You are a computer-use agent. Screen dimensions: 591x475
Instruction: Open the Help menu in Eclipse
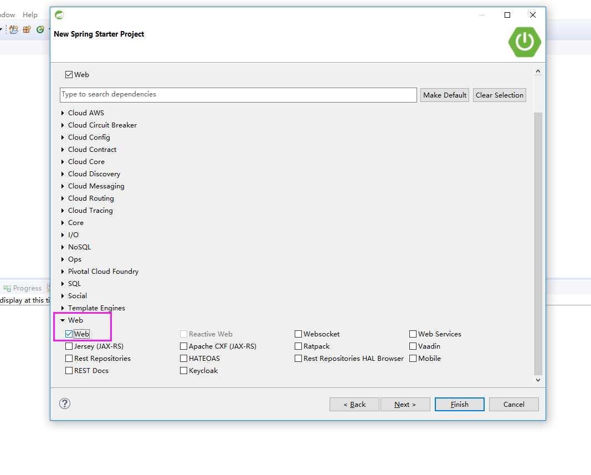point(30,15)
